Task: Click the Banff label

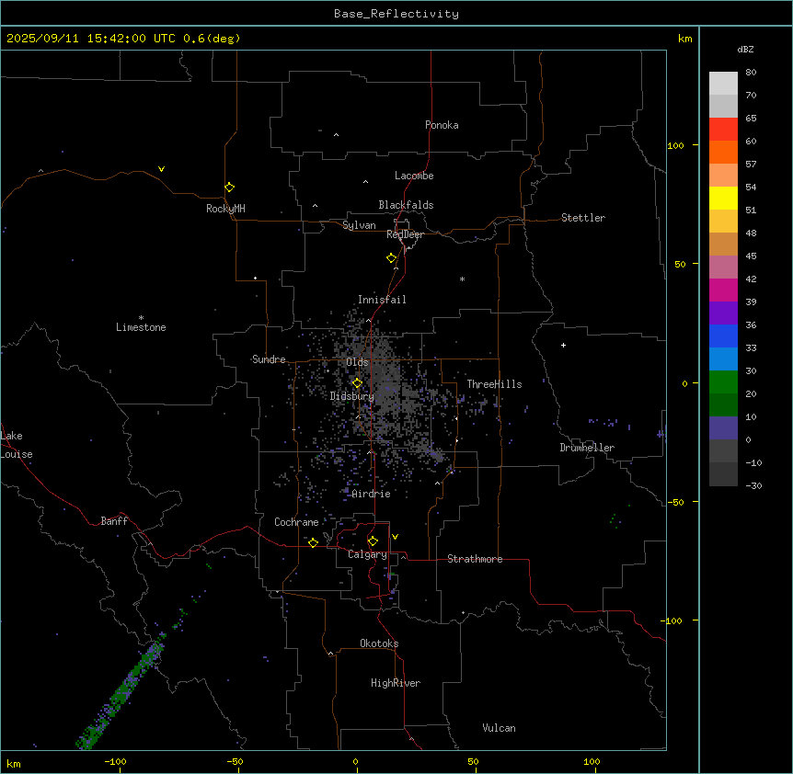Action: pyautogui.click(x=114, y=521)
